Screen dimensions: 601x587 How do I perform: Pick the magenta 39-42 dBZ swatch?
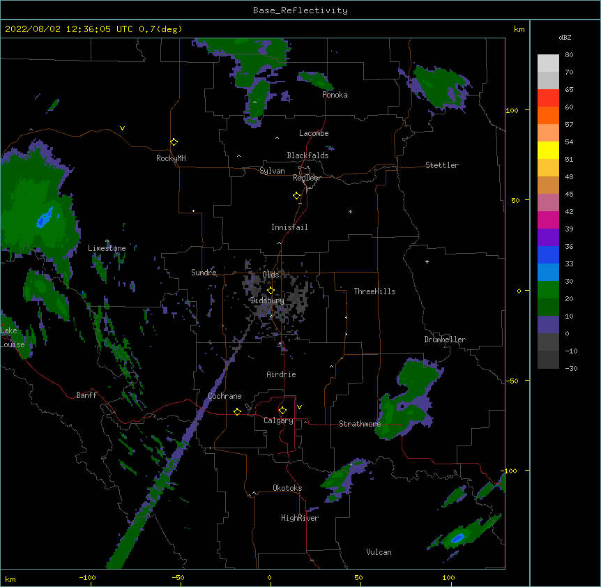coord(548,220)
